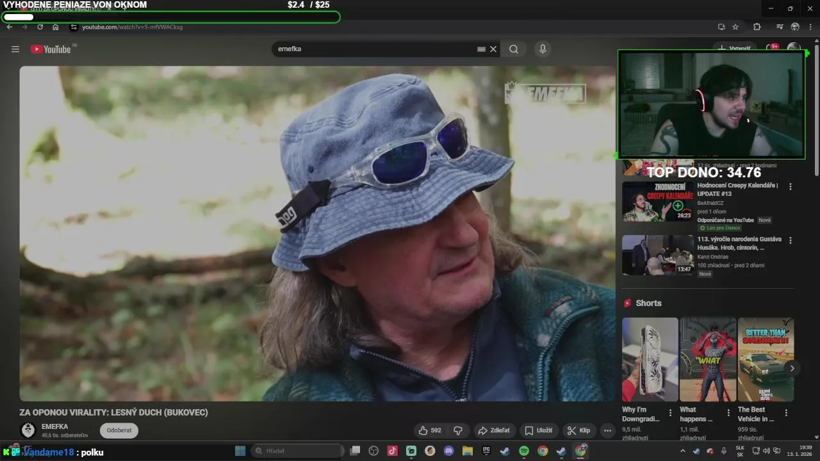
Task: Dislike the video with thumbs down
Action: [x=458, y=430]
